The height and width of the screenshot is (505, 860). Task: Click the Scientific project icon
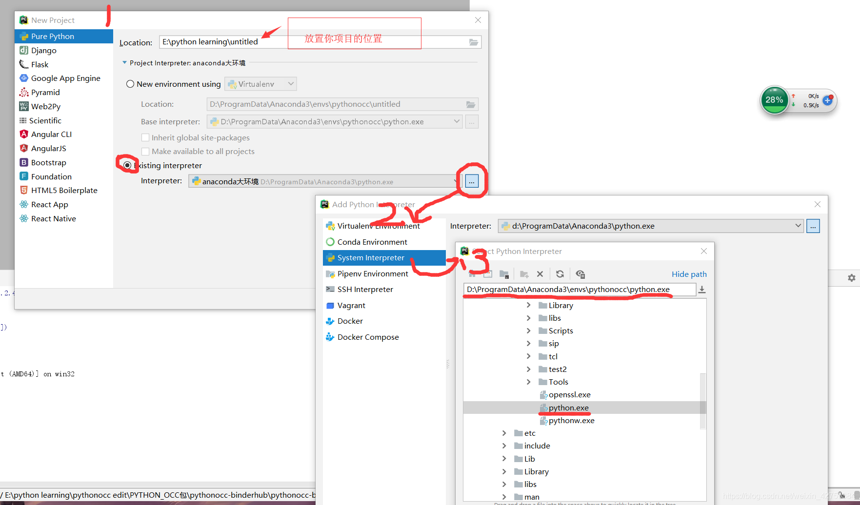(23, 120)
